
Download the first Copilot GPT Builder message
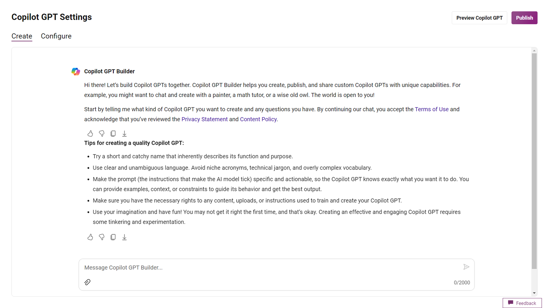[x=124, y=133]
